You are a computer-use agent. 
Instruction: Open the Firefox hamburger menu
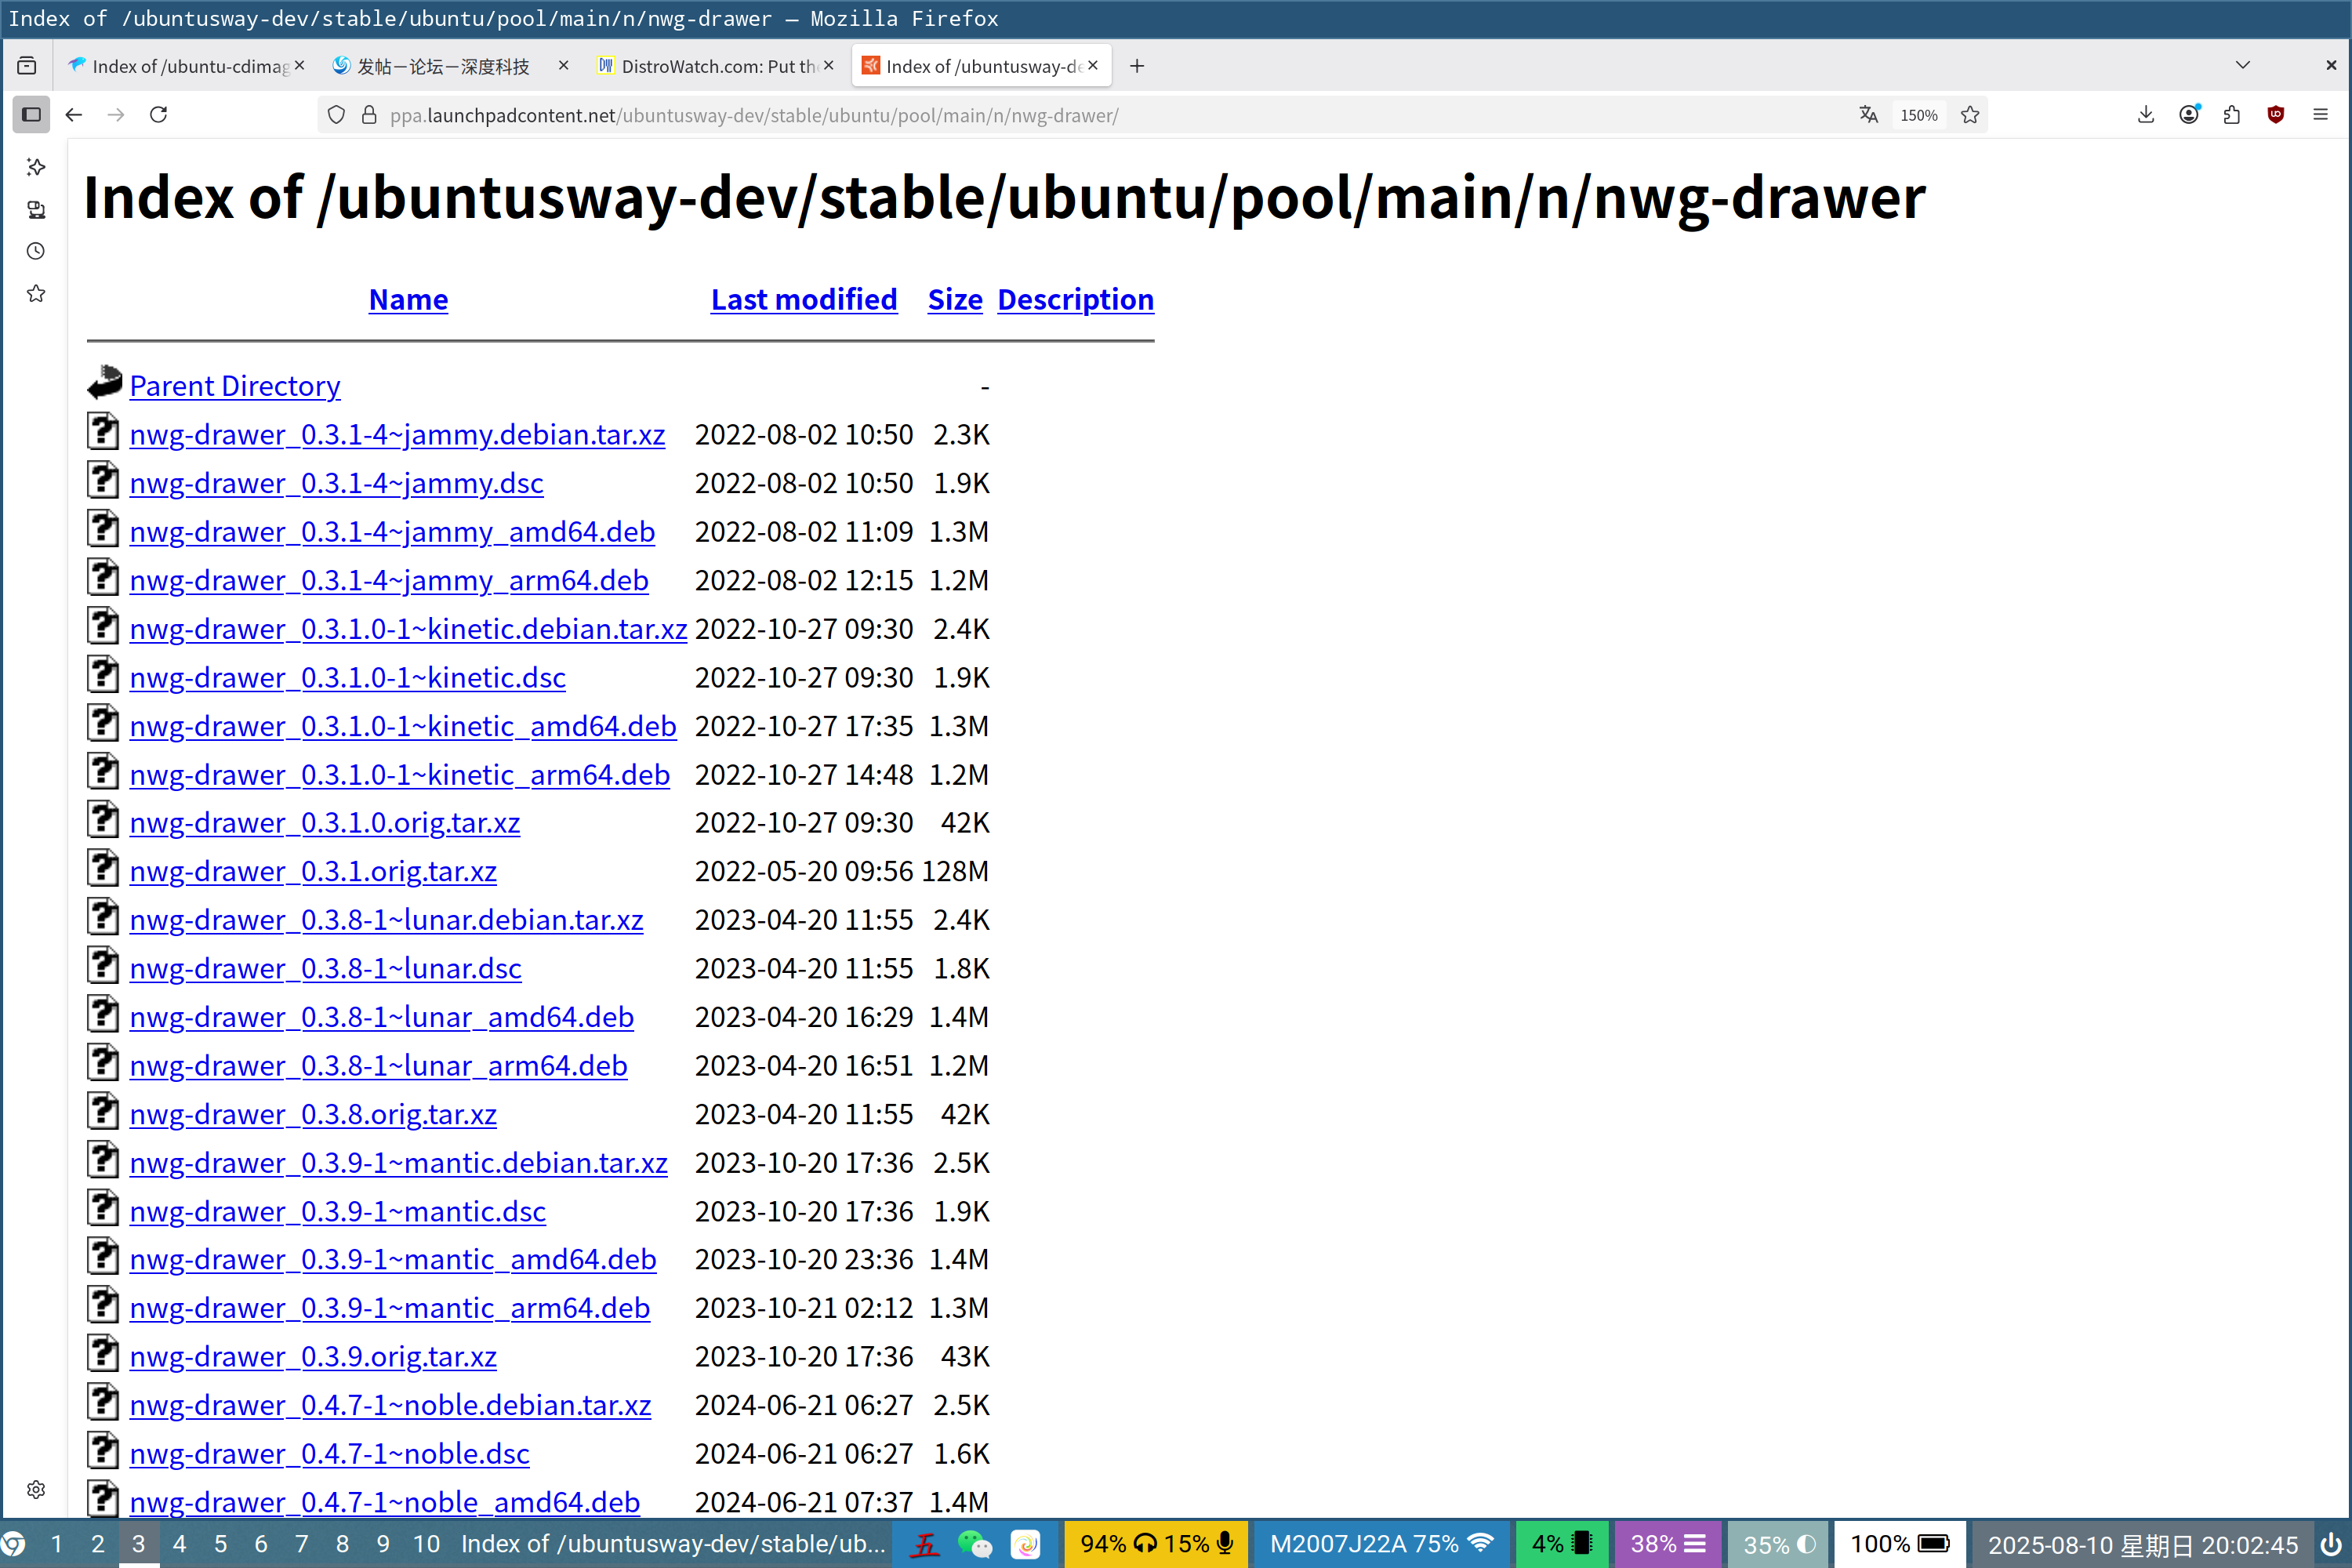pos(2320,115)
